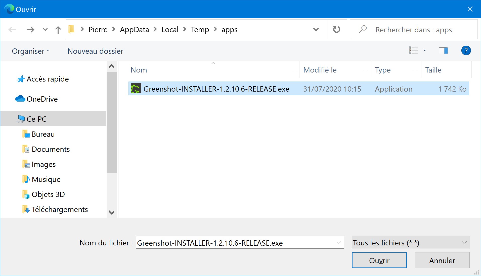The width and height of the screenshot is (481, 276).
Task: Navigate to AppData in the breadcrumb
Action: [x=134, y=30]
